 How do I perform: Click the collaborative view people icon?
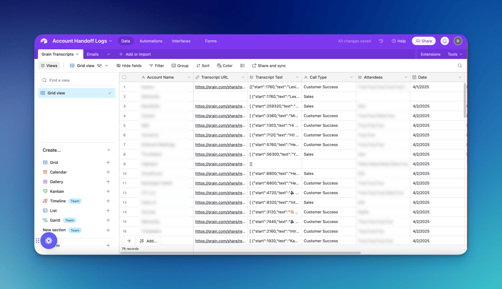coord(99,66)
